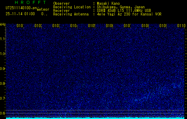Select the 0107 time label

coord(127,26)
